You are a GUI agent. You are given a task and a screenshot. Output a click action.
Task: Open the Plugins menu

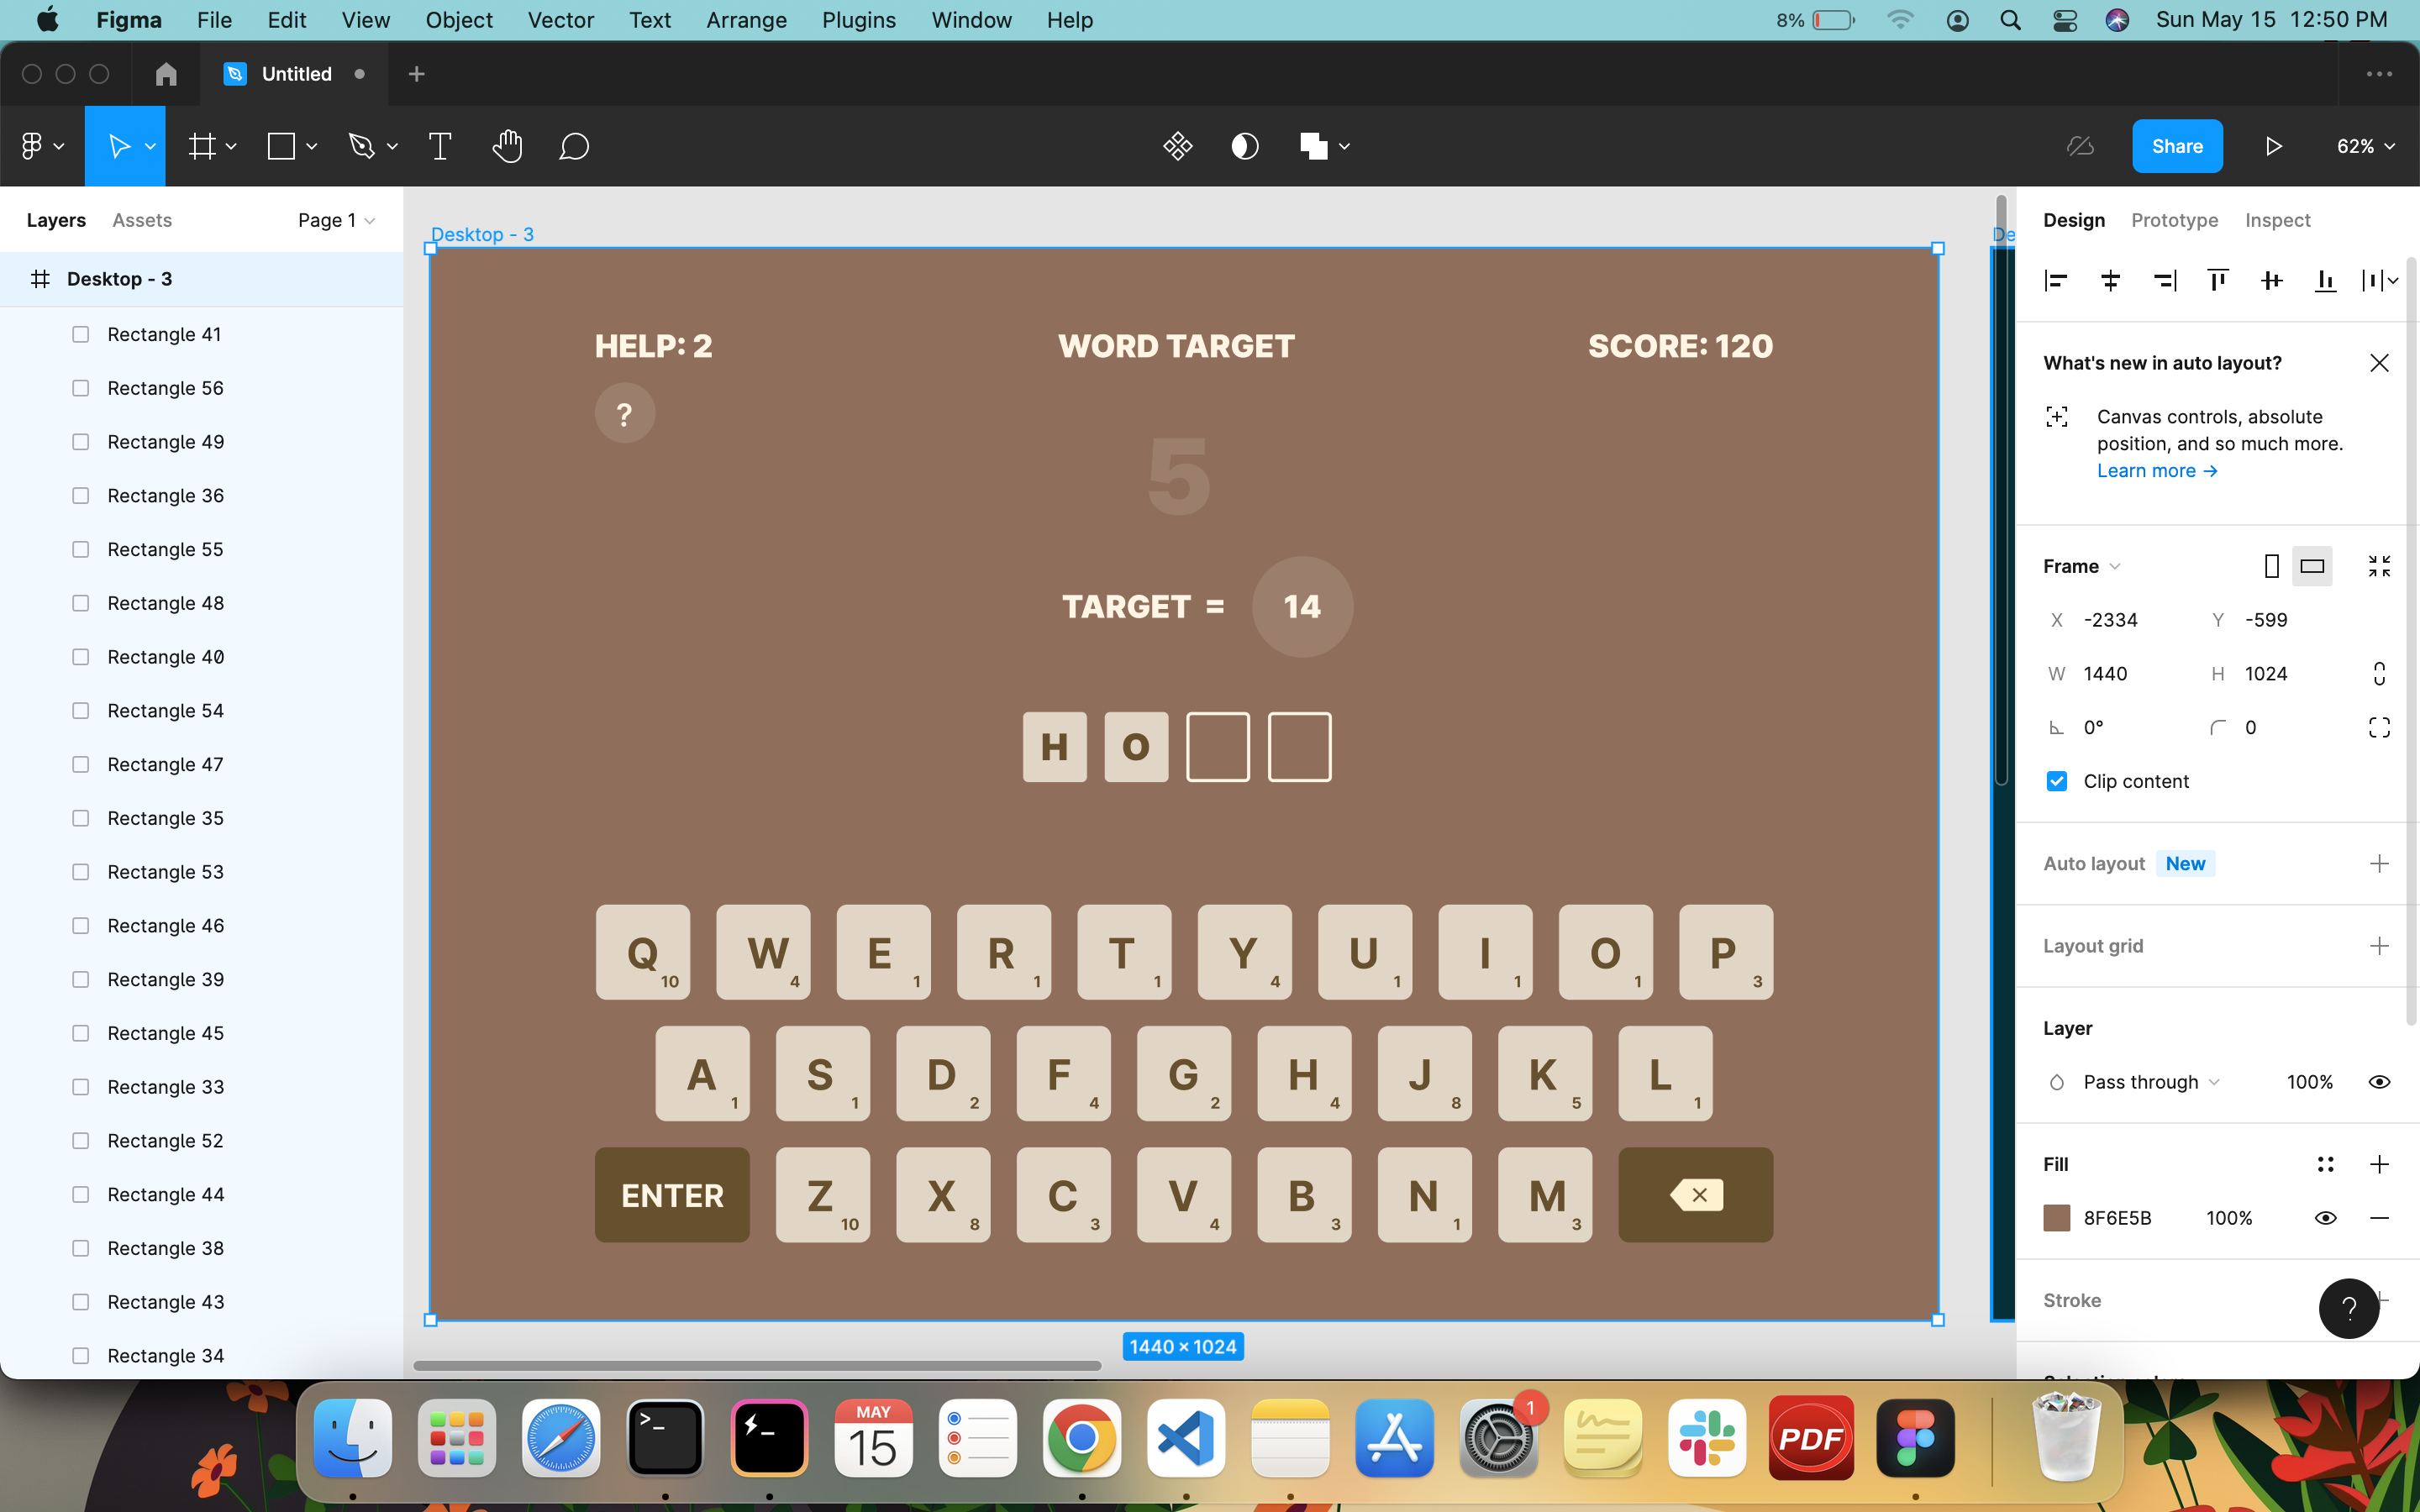click(x=858, y=20)
